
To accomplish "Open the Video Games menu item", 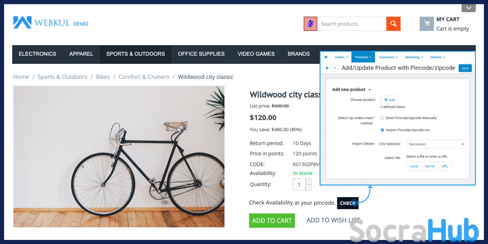I will pyautogui.click(x=256, y=54).
